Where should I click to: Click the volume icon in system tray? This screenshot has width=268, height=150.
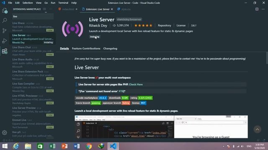pyautogui.click(x=242, y=146)
